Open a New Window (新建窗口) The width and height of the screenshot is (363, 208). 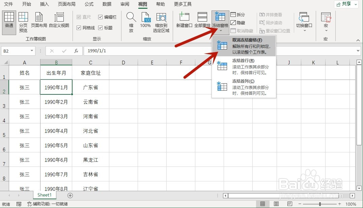click(x=184, y=20)
